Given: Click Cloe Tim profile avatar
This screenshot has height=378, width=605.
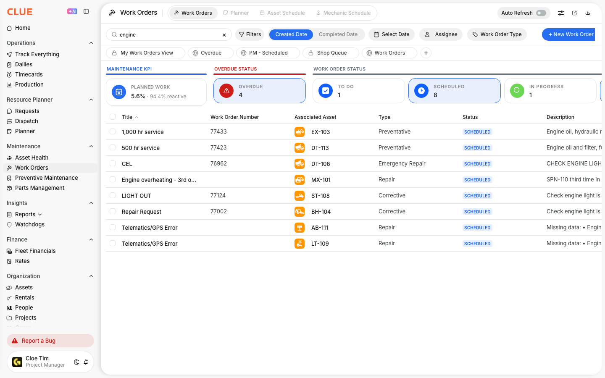Looking at the screenshot, I should point(17,362).
